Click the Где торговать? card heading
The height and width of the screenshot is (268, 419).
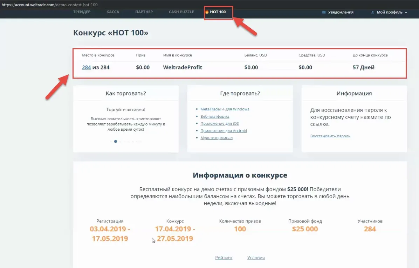240,94
